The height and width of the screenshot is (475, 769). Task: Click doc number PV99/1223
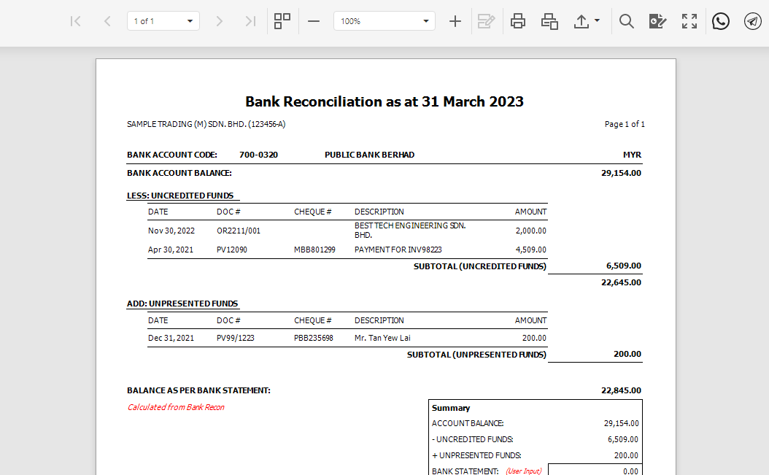[236, 338]
